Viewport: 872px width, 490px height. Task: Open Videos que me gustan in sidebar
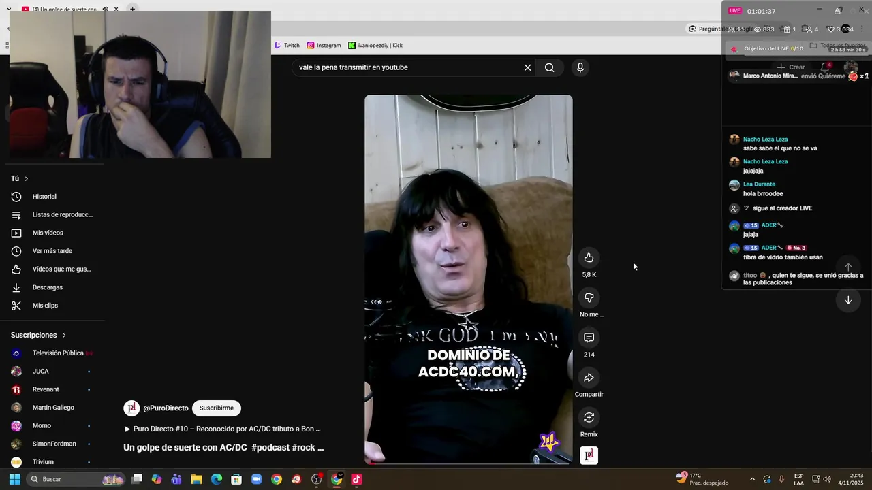pyautogui.click(x=52, y=269)
